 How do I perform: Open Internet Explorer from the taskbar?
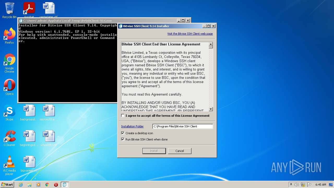pos(21,185)
